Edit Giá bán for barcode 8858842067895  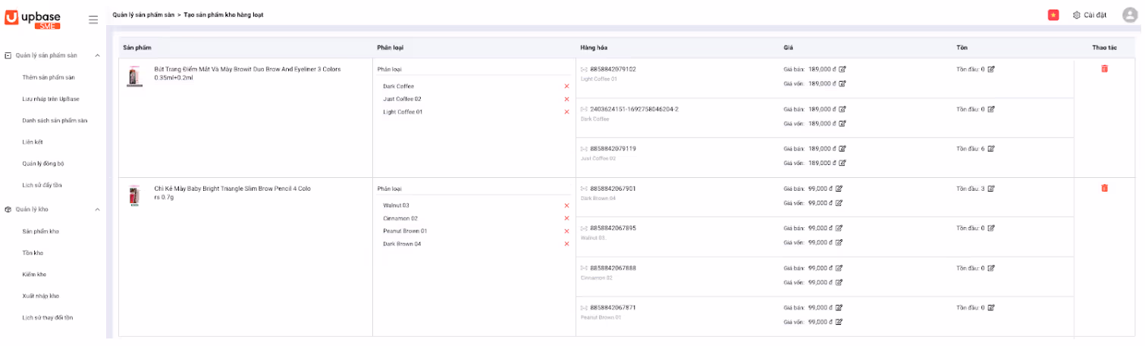click(839, 228)
